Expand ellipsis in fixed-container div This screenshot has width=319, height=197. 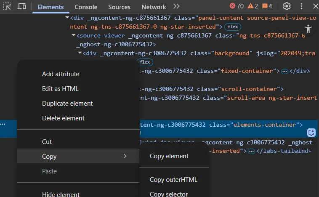284,72
